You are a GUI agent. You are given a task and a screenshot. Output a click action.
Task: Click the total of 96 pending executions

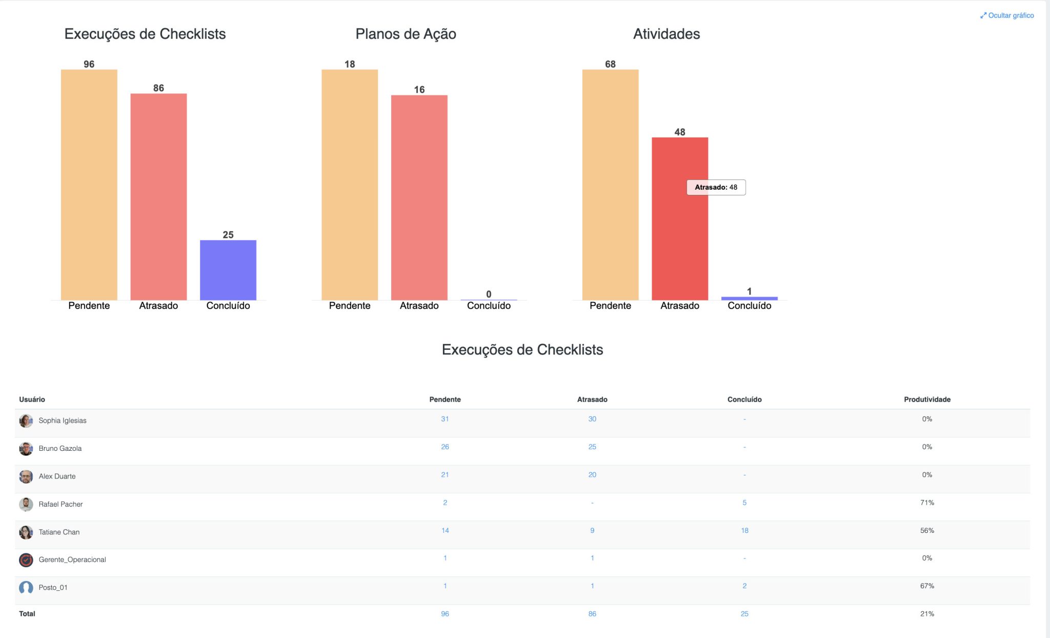point(445,613)
